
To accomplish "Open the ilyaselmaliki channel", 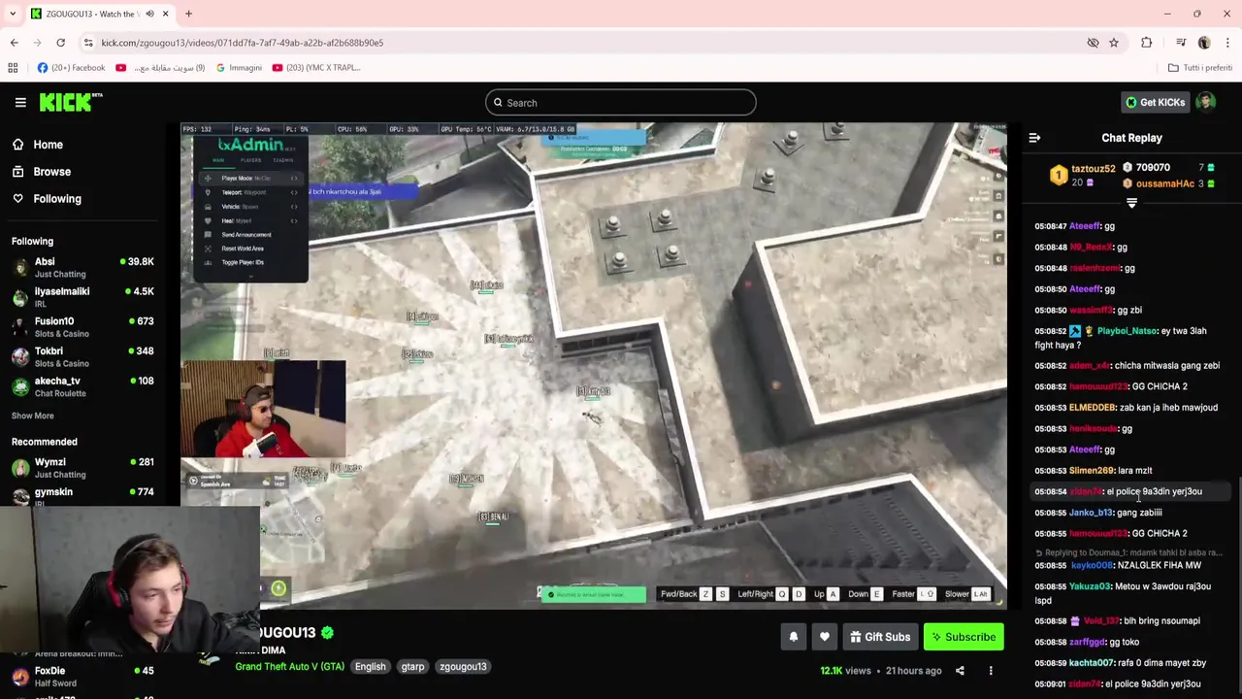I will [x=82, y=297].
